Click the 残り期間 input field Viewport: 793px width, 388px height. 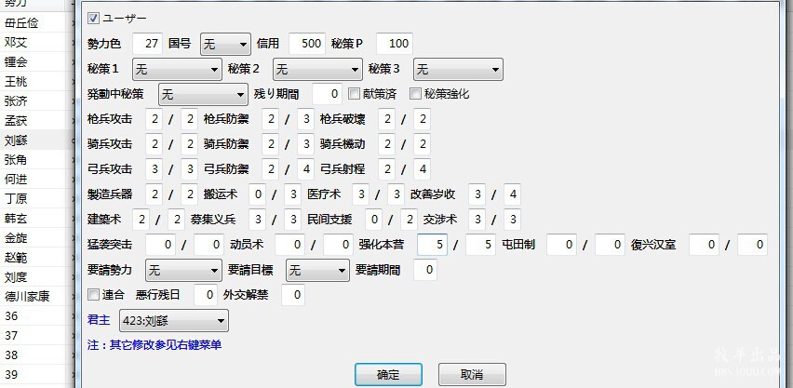[x=327, y=94]
